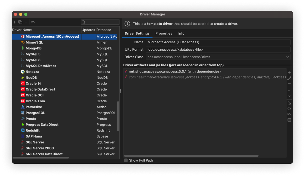Move artifact up with the chevron-up icon
The image size is (305, 177).
(x=289, y=91)
